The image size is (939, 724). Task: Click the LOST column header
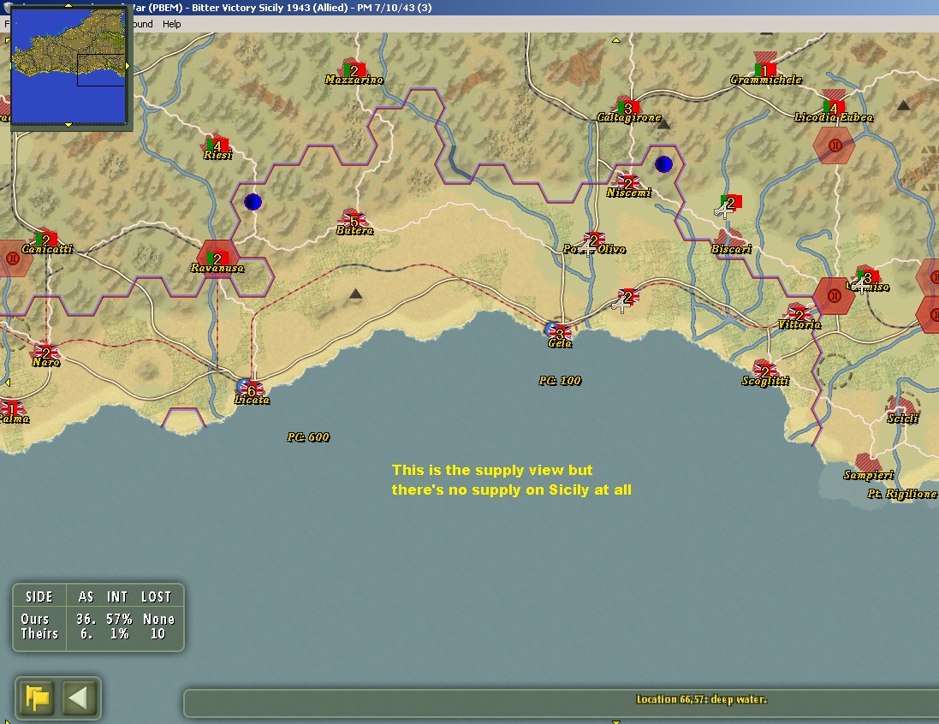[156, 596]
